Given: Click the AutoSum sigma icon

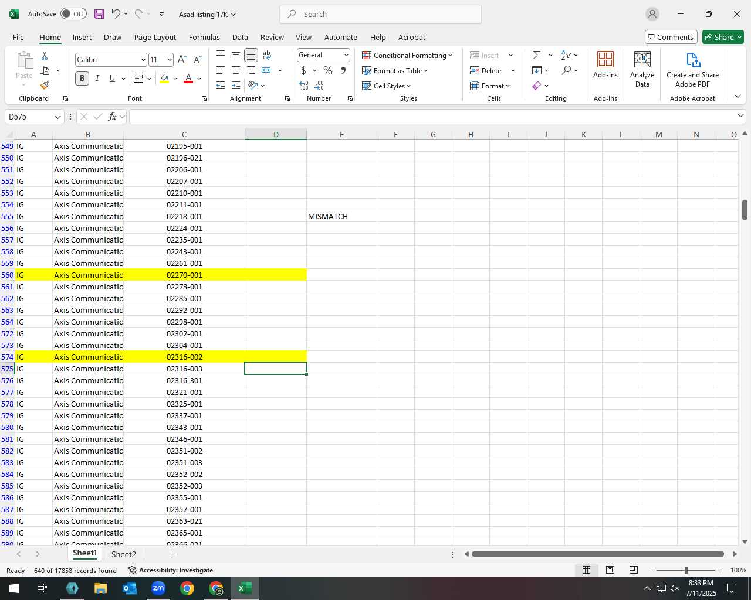Looking at the screenshot, I should pyautogui.click(x=537, y=55).
